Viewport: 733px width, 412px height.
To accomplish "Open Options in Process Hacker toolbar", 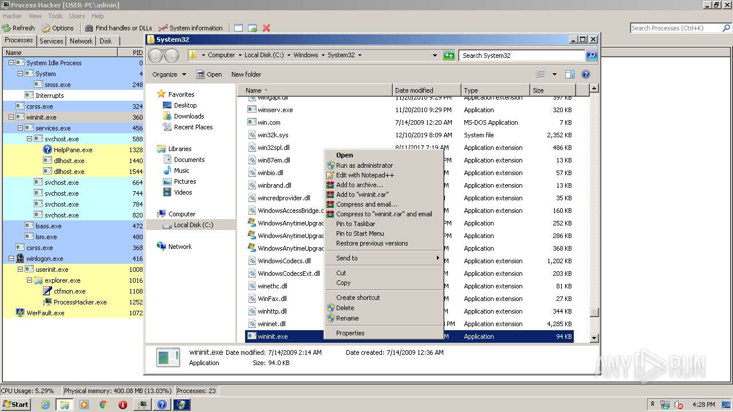I will tap(57, 28).
